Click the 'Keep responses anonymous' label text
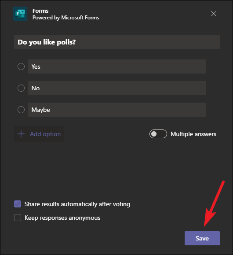233x255 pixels. (x=62, y=218)
